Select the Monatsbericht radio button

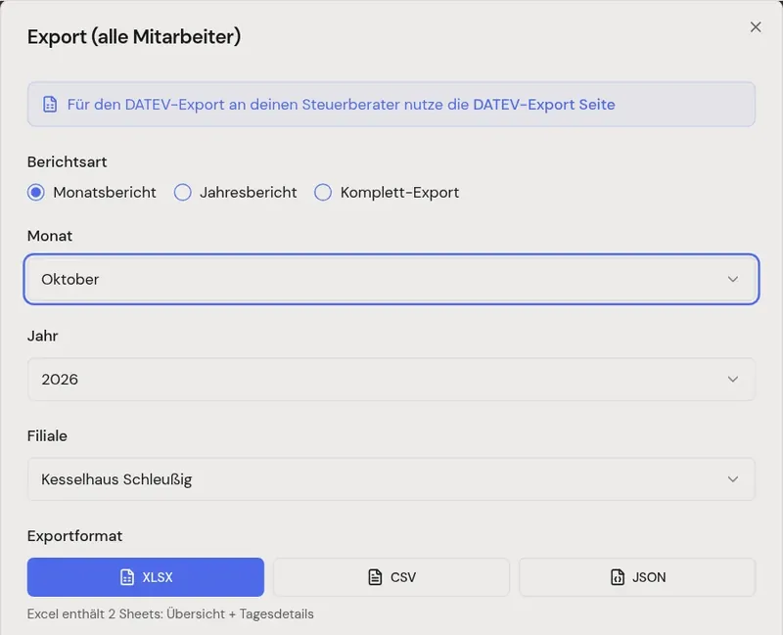(x=36, y=192)
